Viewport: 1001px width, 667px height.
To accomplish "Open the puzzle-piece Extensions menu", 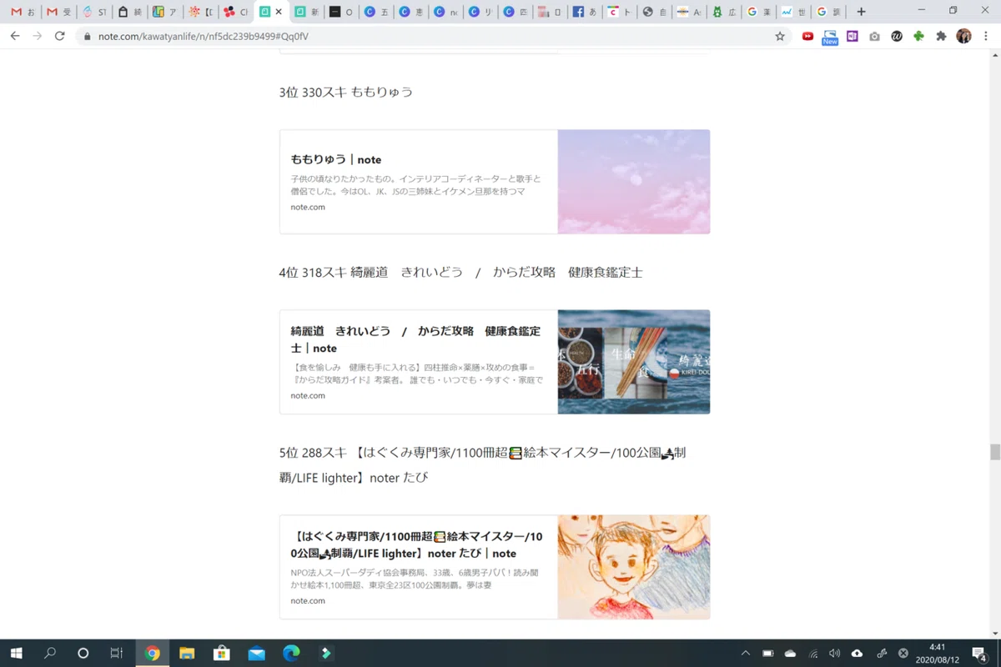I will (x=941, y=36).
